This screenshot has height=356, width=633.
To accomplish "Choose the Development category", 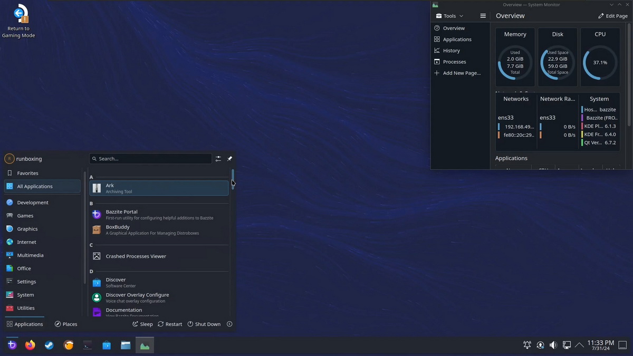I will point(32,203).
